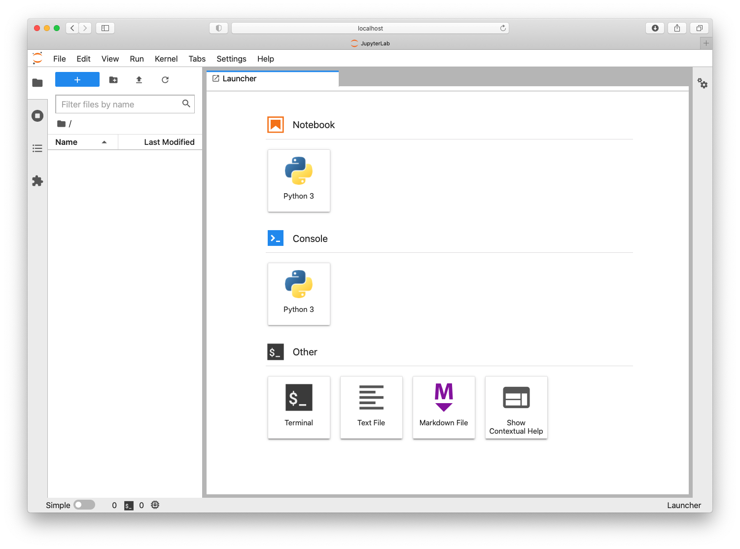Open the file browser sidebar panel
This screenshot has width=740, height=549.
pos(37,83)
